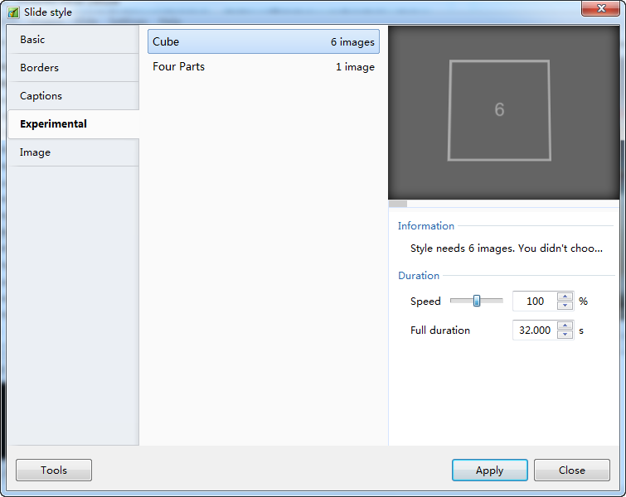This screenshot has width=626, height=497.
Task: Increase Speed with the up arrow
Action: (x=565, y=297)
